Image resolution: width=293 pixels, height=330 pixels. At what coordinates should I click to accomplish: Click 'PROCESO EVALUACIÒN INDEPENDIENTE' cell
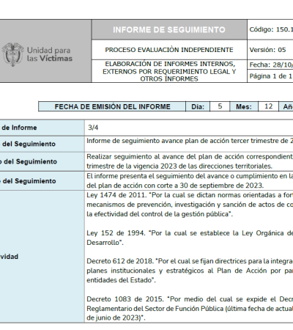(169, 50)
